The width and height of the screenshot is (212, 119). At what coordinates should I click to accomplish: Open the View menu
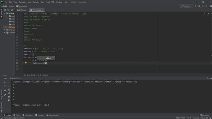click(x=15, y=2)
